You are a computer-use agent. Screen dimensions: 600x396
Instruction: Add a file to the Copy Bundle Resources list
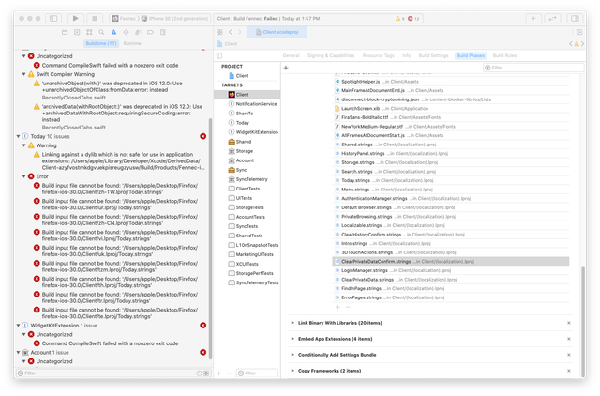(x=337, y=307)
